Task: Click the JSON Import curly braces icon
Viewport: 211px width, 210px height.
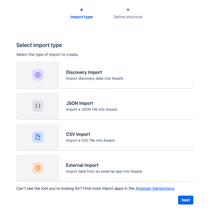Action: (38, 106)
